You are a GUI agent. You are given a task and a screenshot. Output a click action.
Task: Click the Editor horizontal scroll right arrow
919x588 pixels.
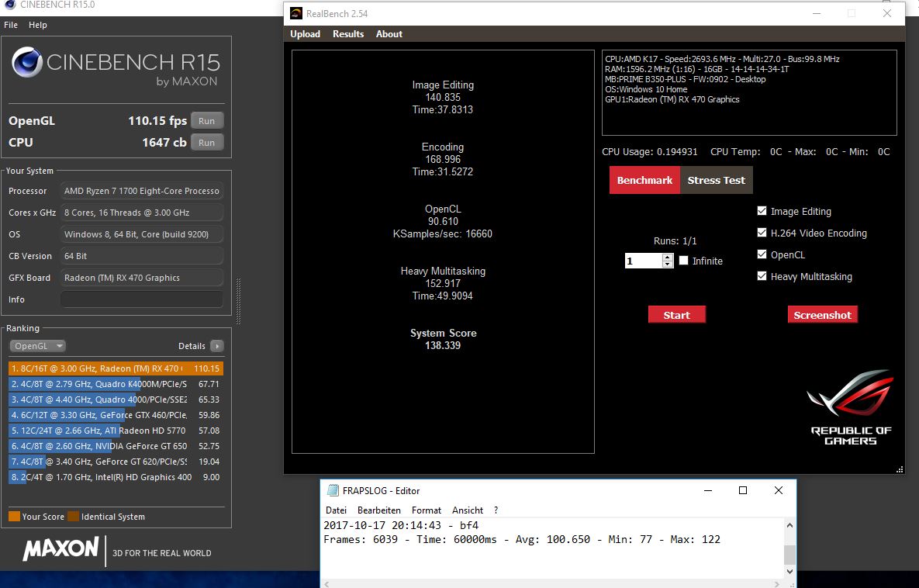tap(776, 584)
